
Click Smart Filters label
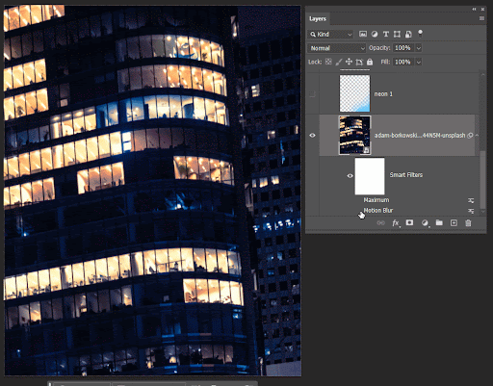click(406, 175)
